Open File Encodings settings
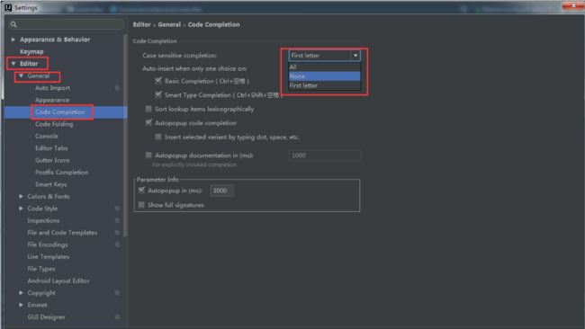The width and height of the screenshot is (585, 329). (48, 245)
